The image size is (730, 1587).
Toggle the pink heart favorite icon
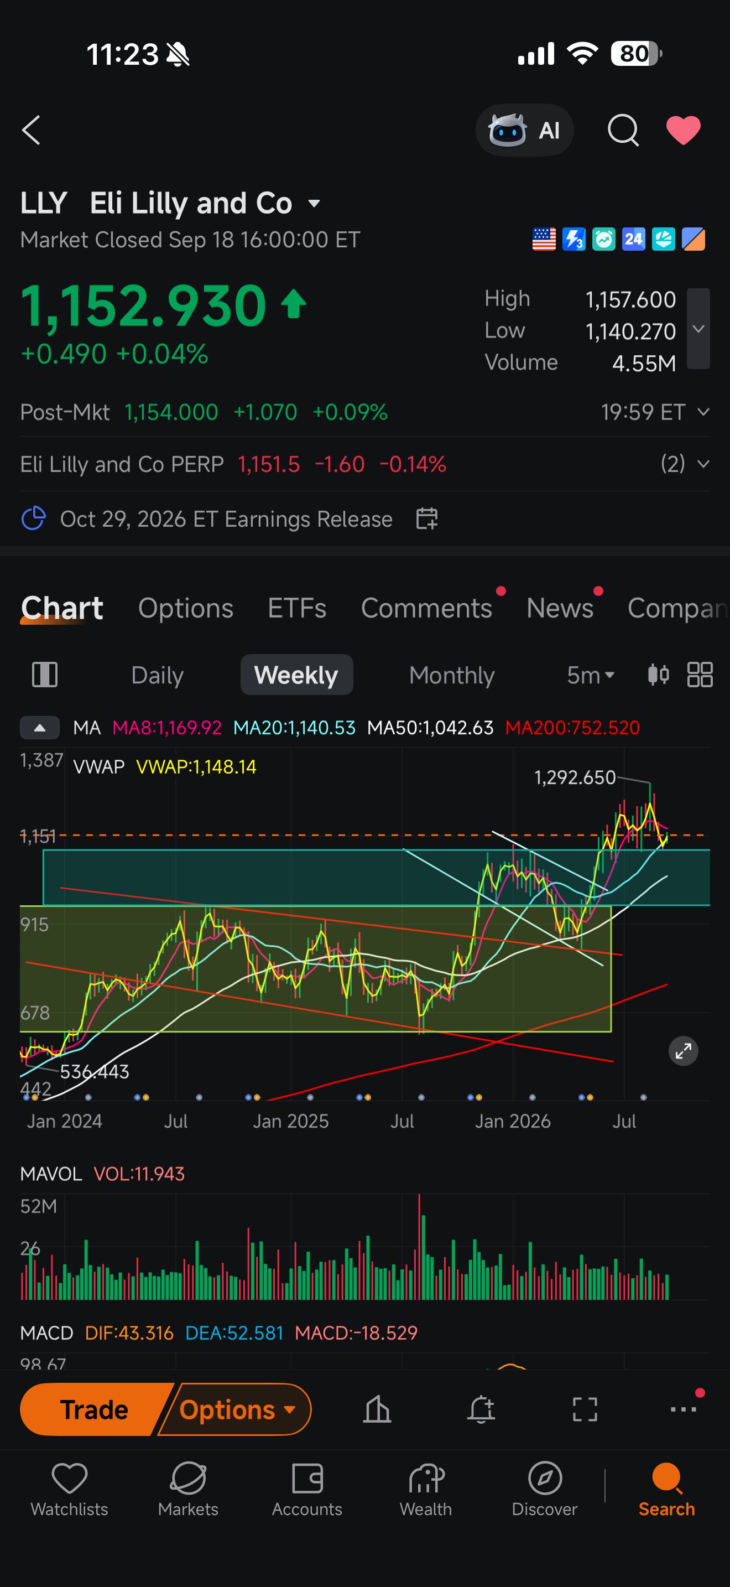(x=683, y=130)
